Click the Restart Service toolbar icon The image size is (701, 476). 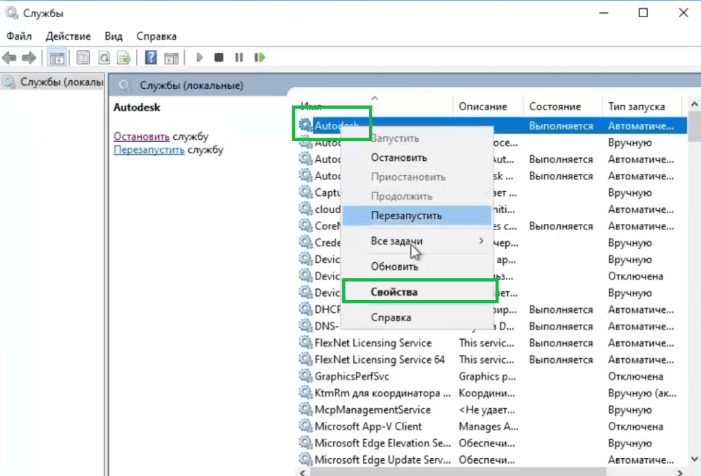(x=260, y=58)
